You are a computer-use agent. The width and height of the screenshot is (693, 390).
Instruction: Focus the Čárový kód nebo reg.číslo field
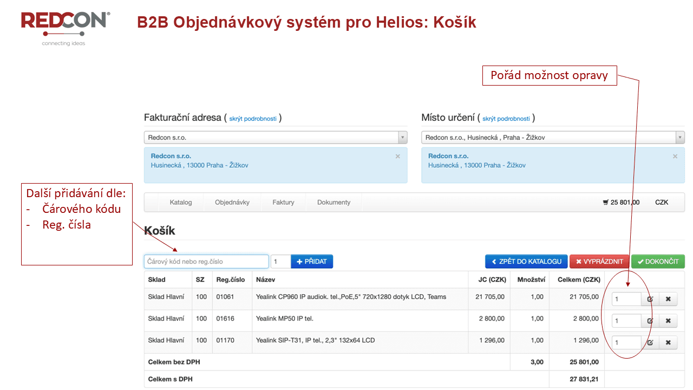point(206,262)
